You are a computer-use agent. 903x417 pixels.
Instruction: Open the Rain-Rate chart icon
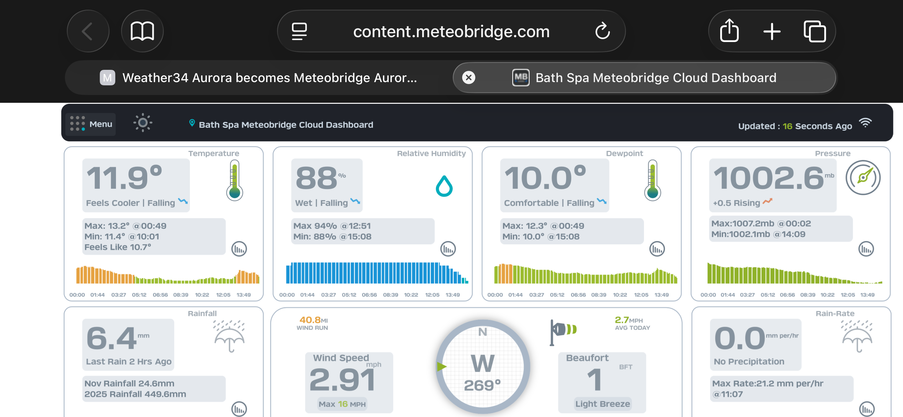click(867, 409)
